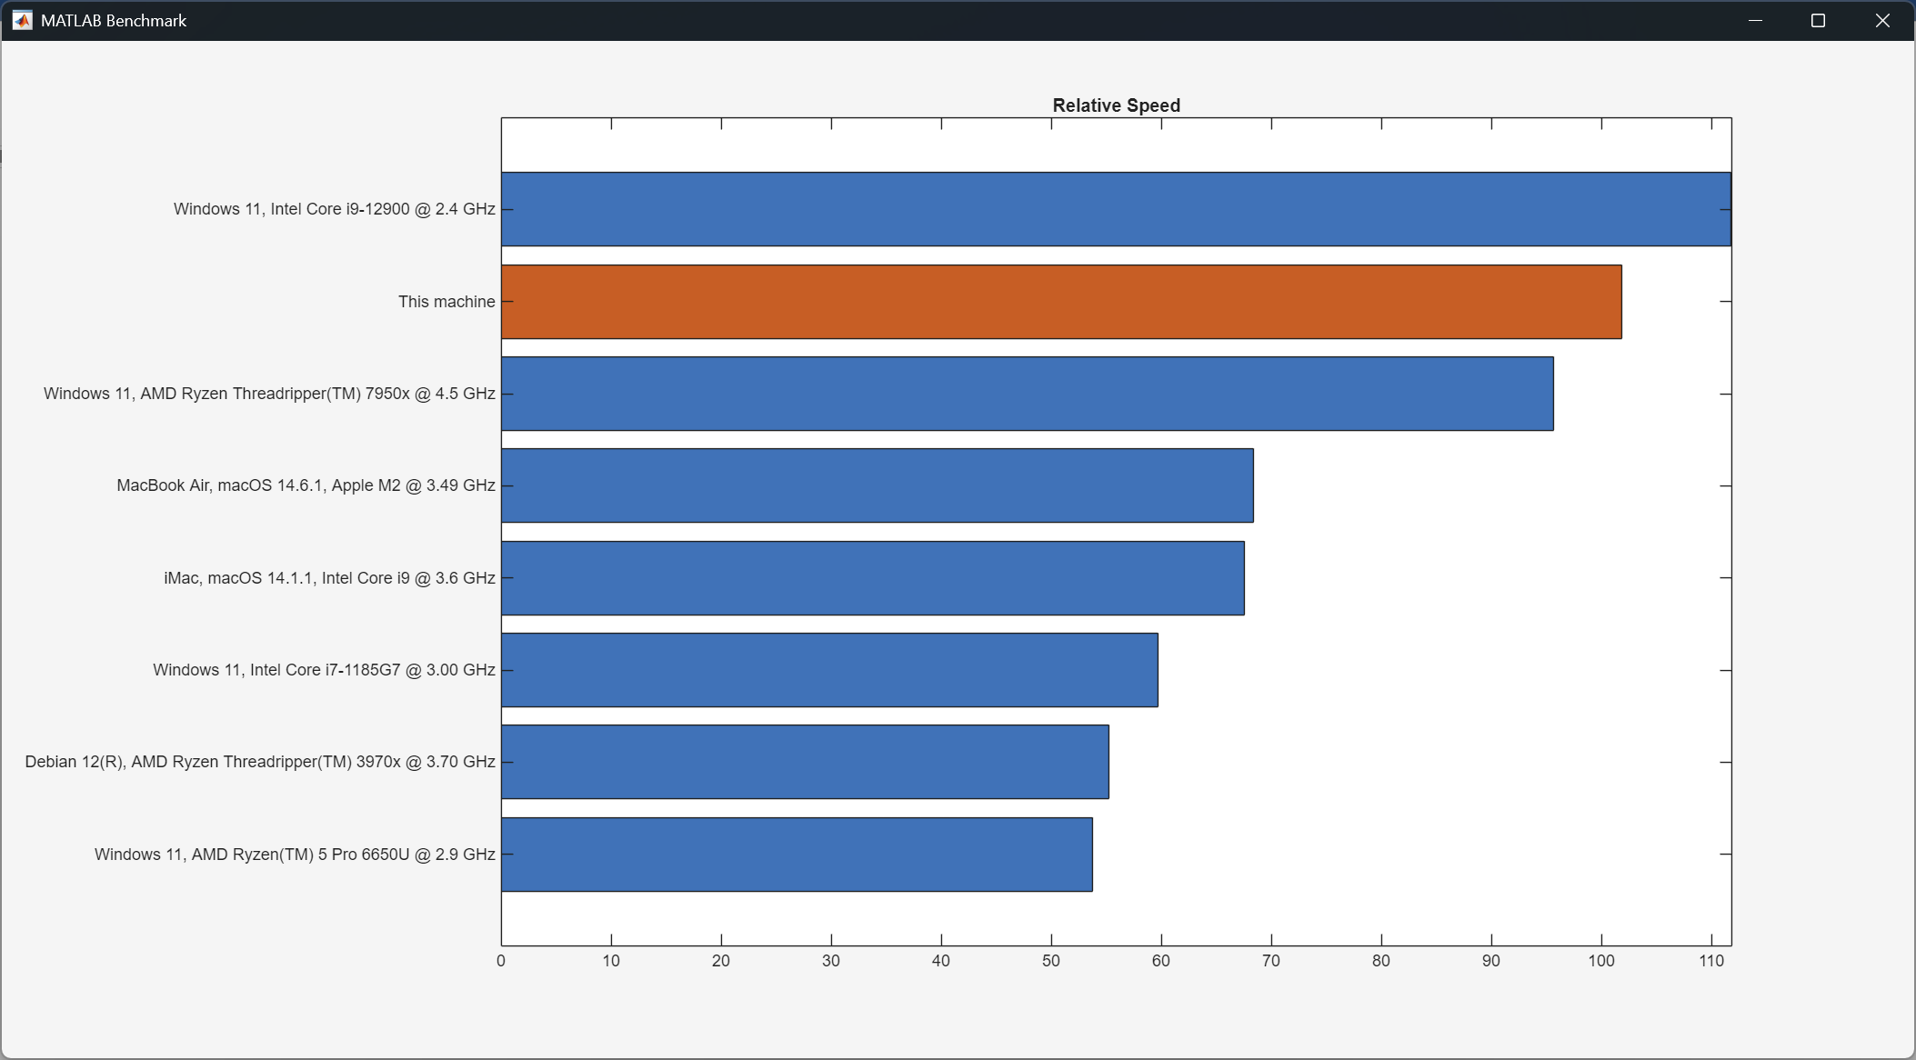1916x1060 pixels.
Task: Click the MATLAB Benchmark title text
Action: (114, 20)
